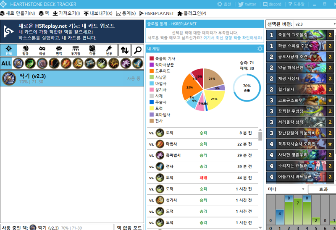Select the game vs. 마법사 22 분 전
Screen dimensions: 336x230
pos(202,144)
